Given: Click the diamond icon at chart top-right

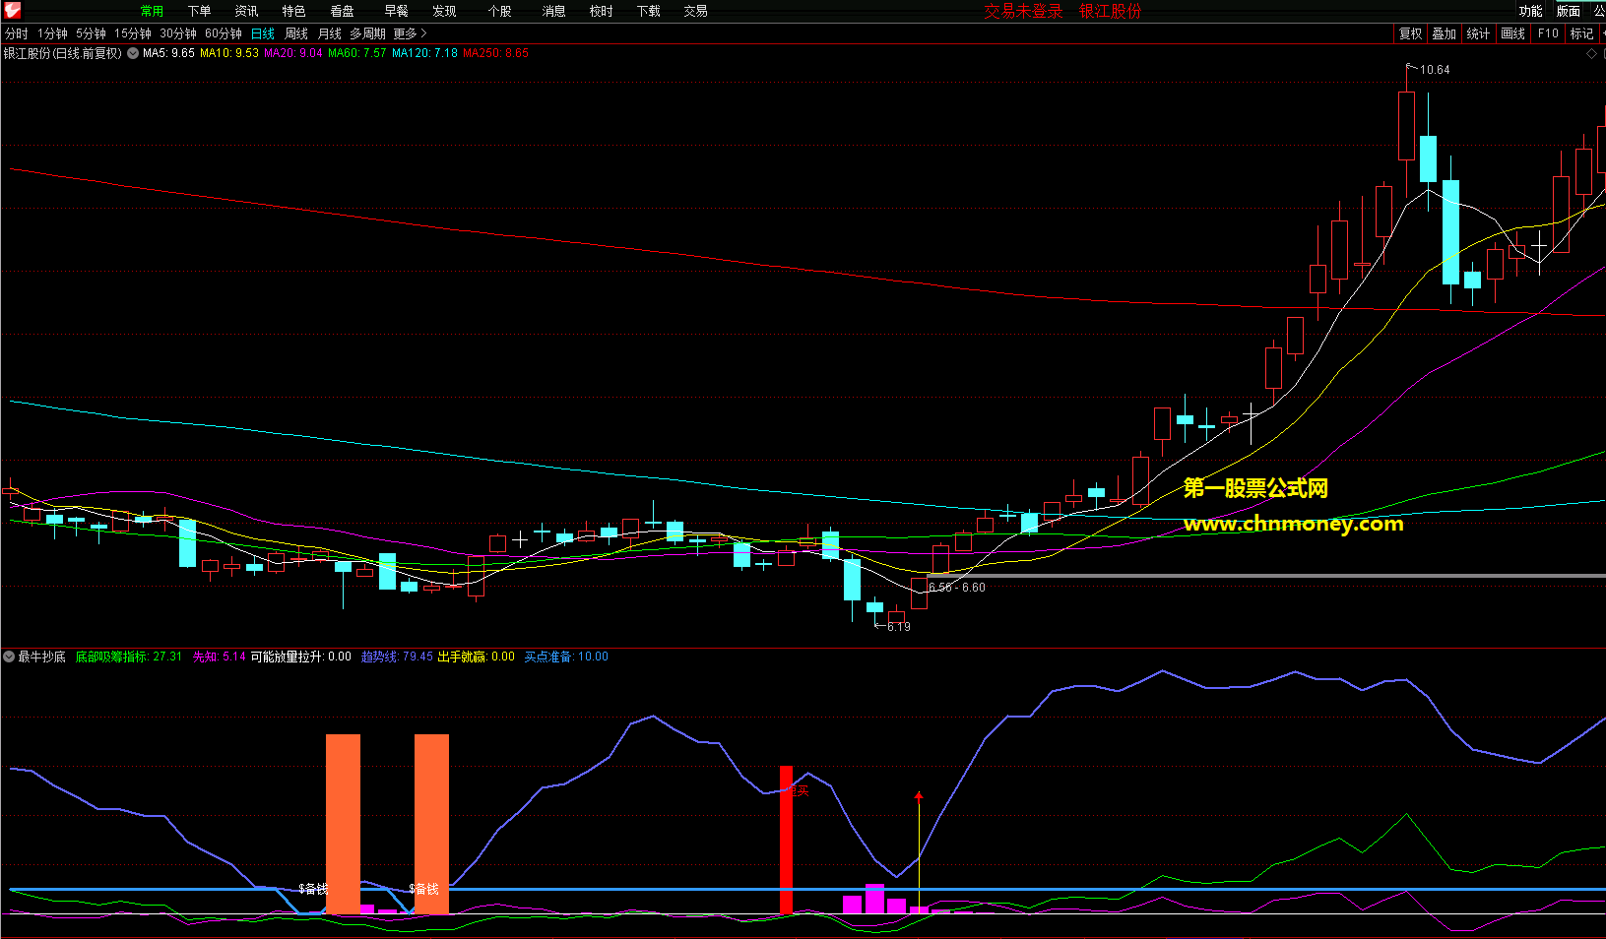Looking at the screenshot, I should [1591, 53].
